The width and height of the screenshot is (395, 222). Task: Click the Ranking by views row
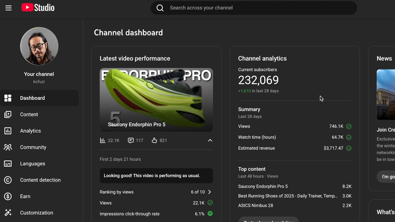(x=156, y=192)
